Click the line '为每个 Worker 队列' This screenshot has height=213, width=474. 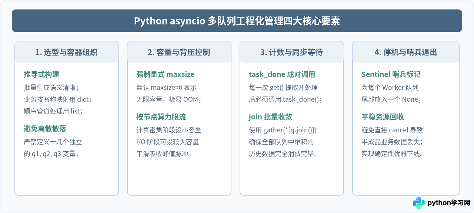(390, 88)
